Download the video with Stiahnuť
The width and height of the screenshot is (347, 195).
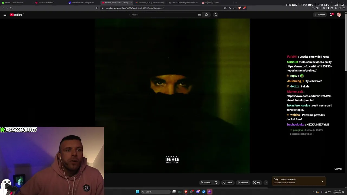click(x=243, y=183)
